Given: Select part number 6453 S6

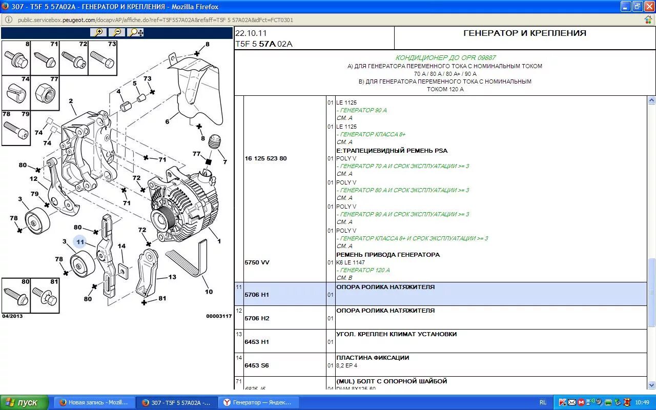Looking at the screenshot, I should (x=257, y=365).
